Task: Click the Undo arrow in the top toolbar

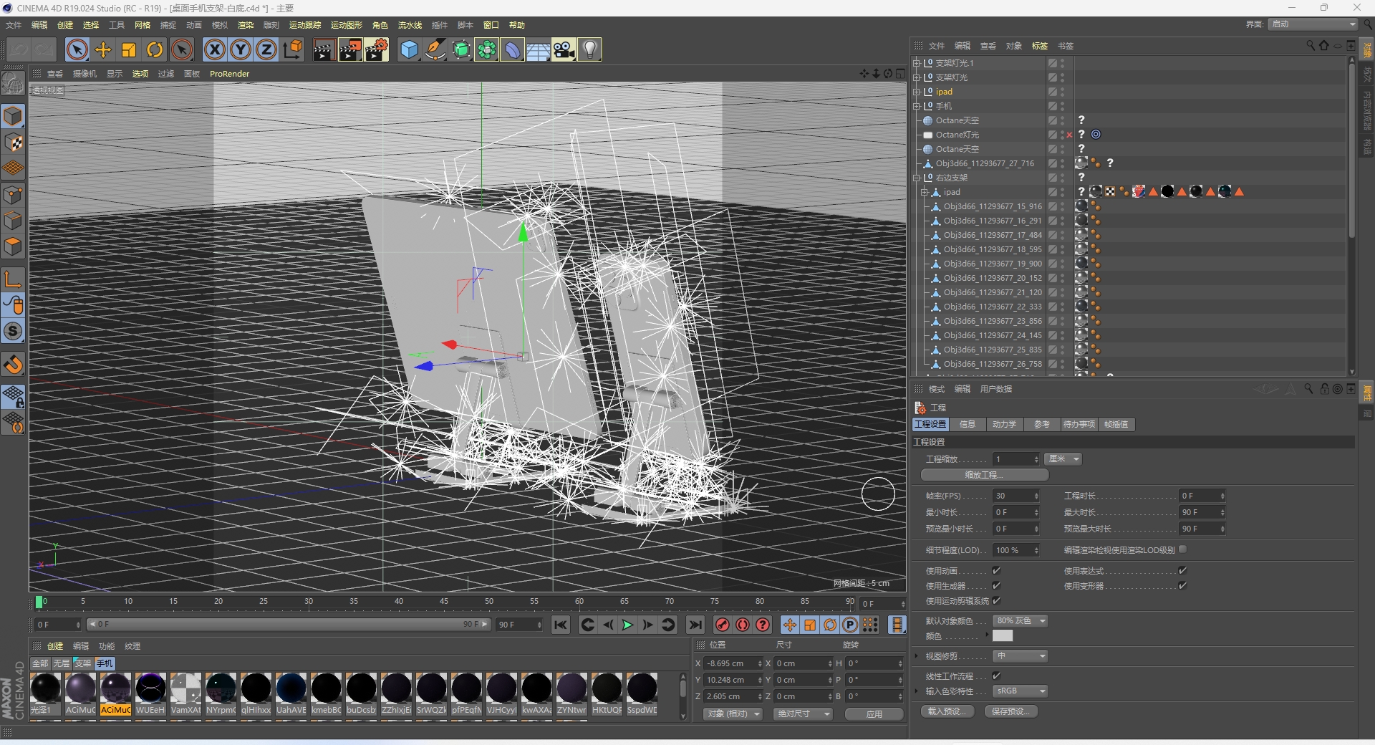Action: pyautogui.click(x=19, y=49)
